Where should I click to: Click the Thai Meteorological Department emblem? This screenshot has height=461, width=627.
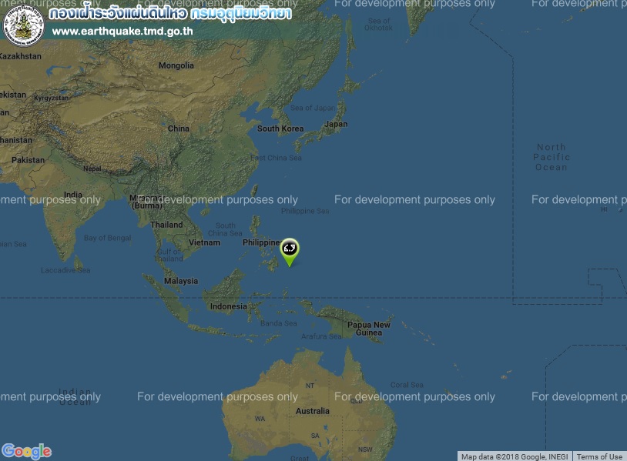pos(24,25)
